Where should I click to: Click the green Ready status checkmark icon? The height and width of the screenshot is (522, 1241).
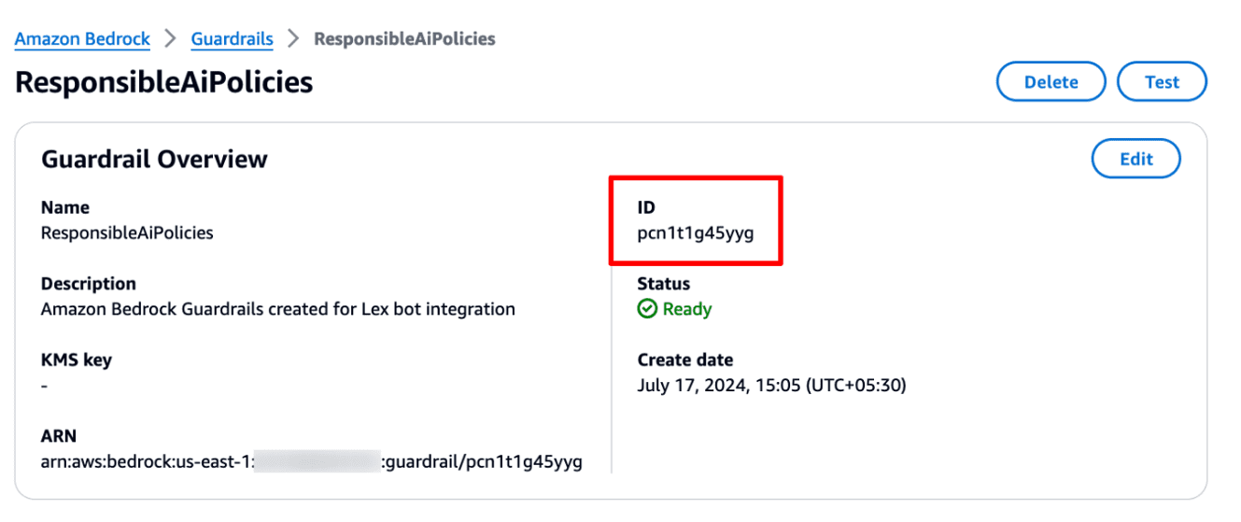pyautogui.click(x=647, y=309)
